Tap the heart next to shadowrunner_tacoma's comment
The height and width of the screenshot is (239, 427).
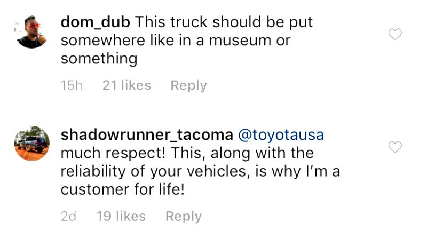(394, 147)
